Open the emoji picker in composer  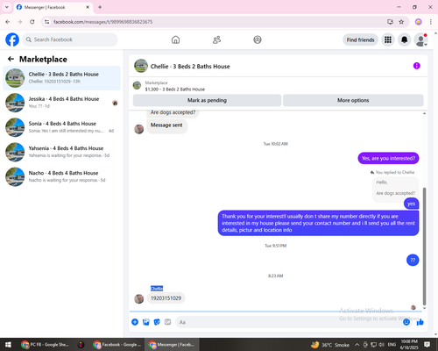click(406, 322)
